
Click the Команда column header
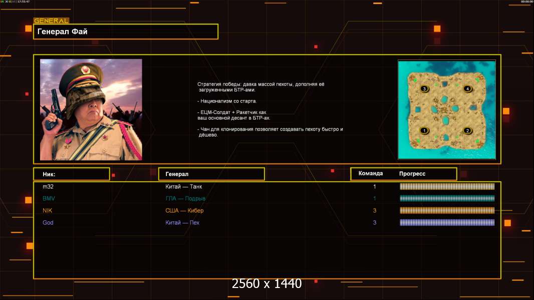(371, 173)
